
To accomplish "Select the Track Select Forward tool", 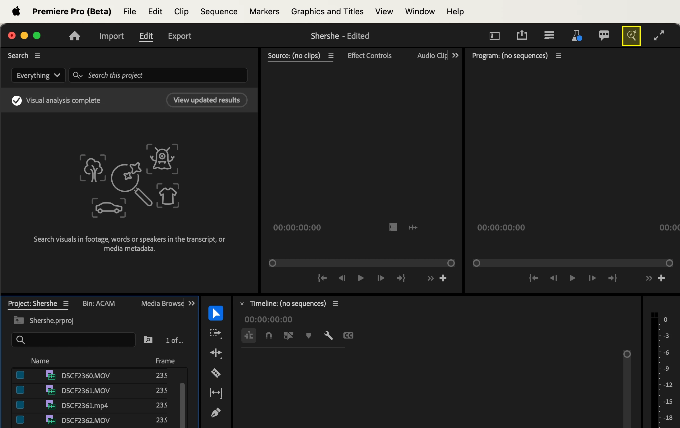I will click(x=216, y=333).
